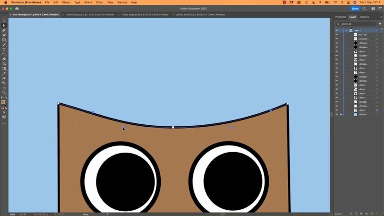Close the Rob Thompson.ai document tab

[11, 15]
